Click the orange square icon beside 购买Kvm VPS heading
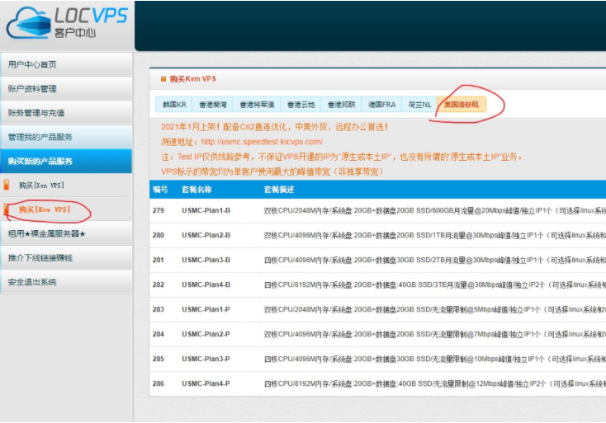Image resolution: width=606 pixels, height=423 pixels. 163,79
